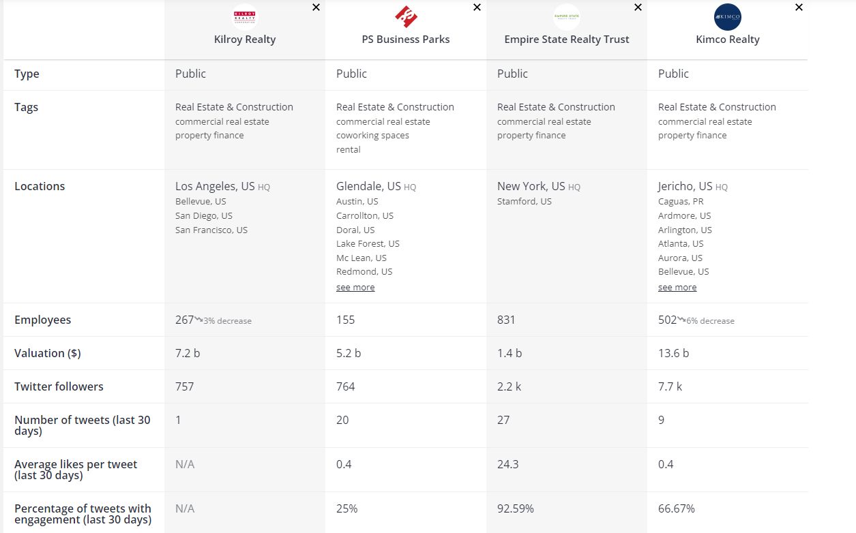Select Kilroy's Real Estate & Construction tag
The image size is (856, 533).
click(x=234, y=107)
